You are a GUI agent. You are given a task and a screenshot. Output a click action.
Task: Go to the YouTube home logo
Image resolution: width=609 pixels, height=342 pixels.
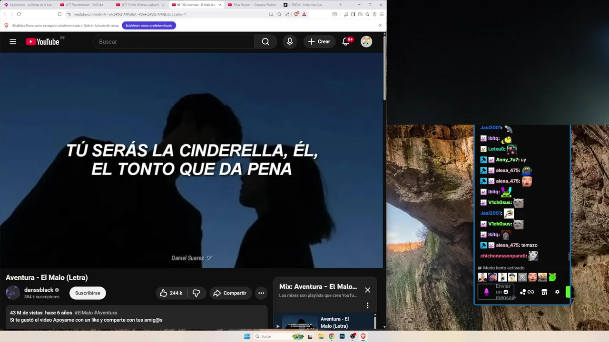pos(42,42)
